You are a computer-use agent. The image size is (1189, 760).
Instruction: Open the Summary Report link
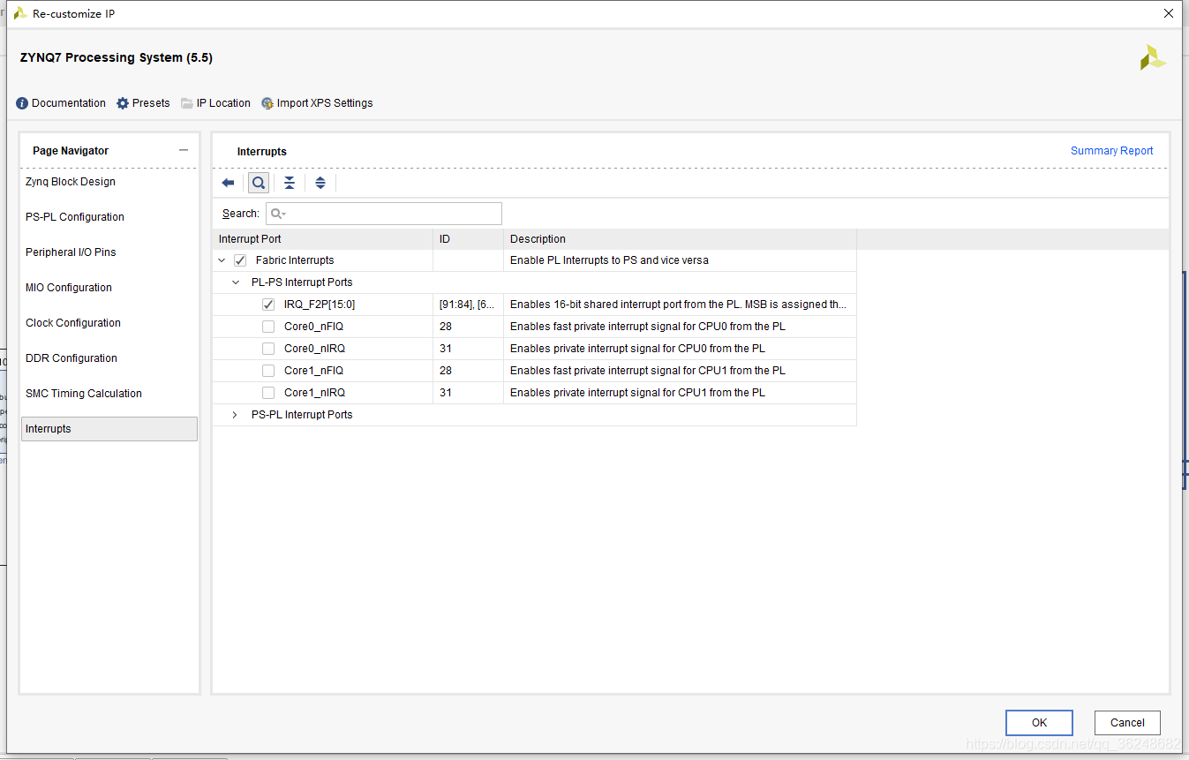tap(1111, 151)
